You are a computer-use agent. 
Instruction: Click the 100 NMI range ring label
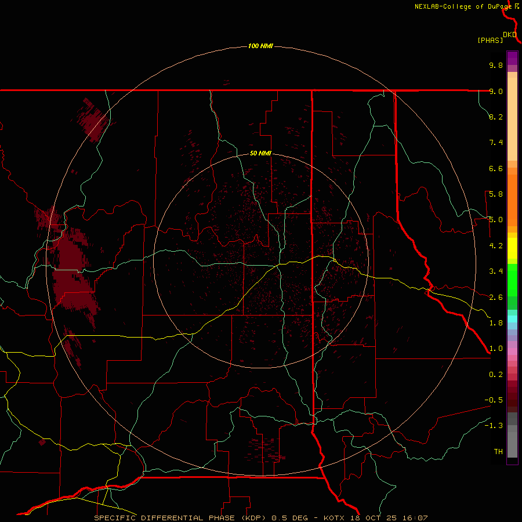pyautogui.click(x=260, y=46)
